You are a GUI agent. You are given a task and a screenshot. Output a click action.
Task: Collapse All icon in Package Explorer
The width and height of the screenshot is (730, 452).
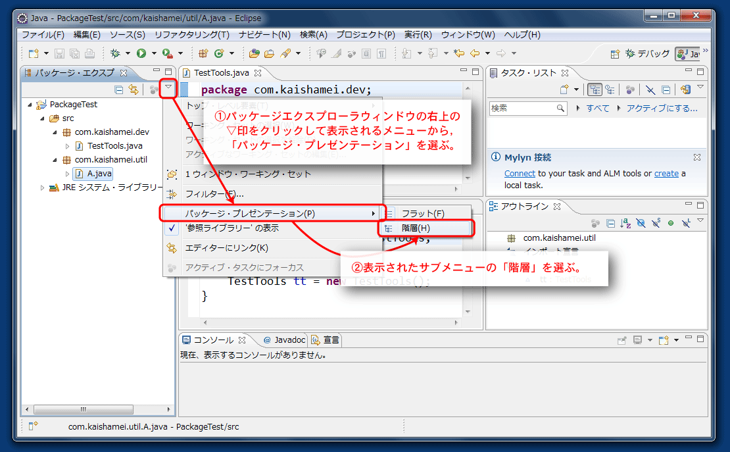pyautogui.click(x=119, y=90)
